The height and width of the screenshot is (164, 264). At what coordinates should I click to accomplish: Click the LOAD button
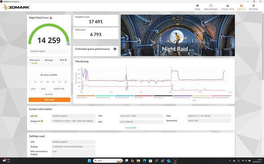33,89
